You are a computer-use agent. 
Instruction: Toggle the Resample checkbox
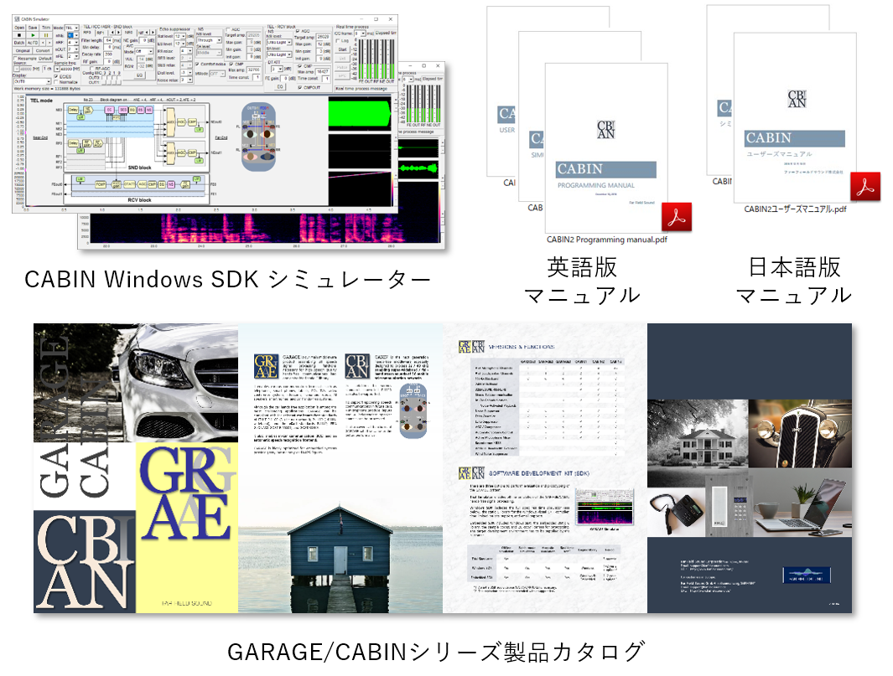pyautogui.click(x=17, y=58)
